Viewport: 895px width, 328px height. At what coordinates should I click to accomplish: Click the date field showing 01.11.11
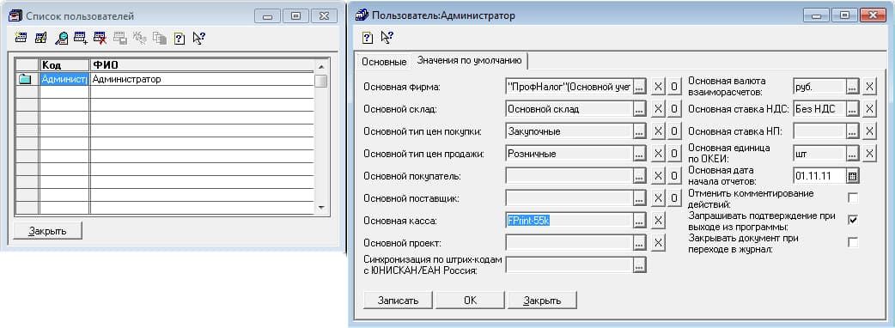coord(819,176)
